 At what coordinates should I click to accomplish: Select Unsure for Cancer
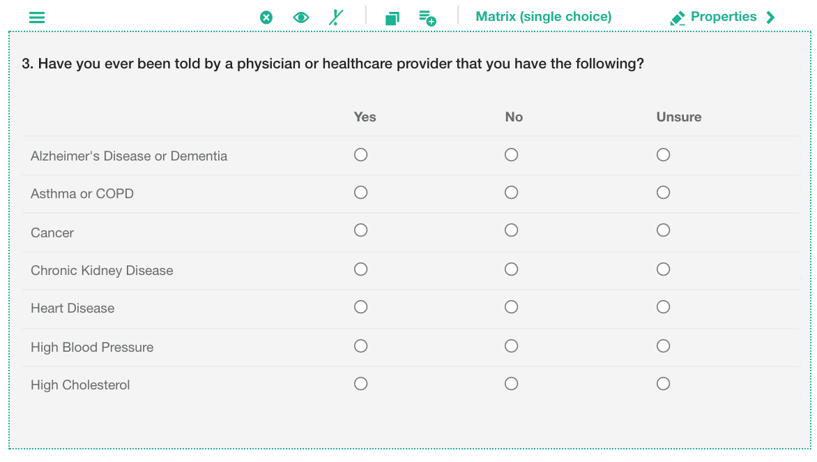663,230
